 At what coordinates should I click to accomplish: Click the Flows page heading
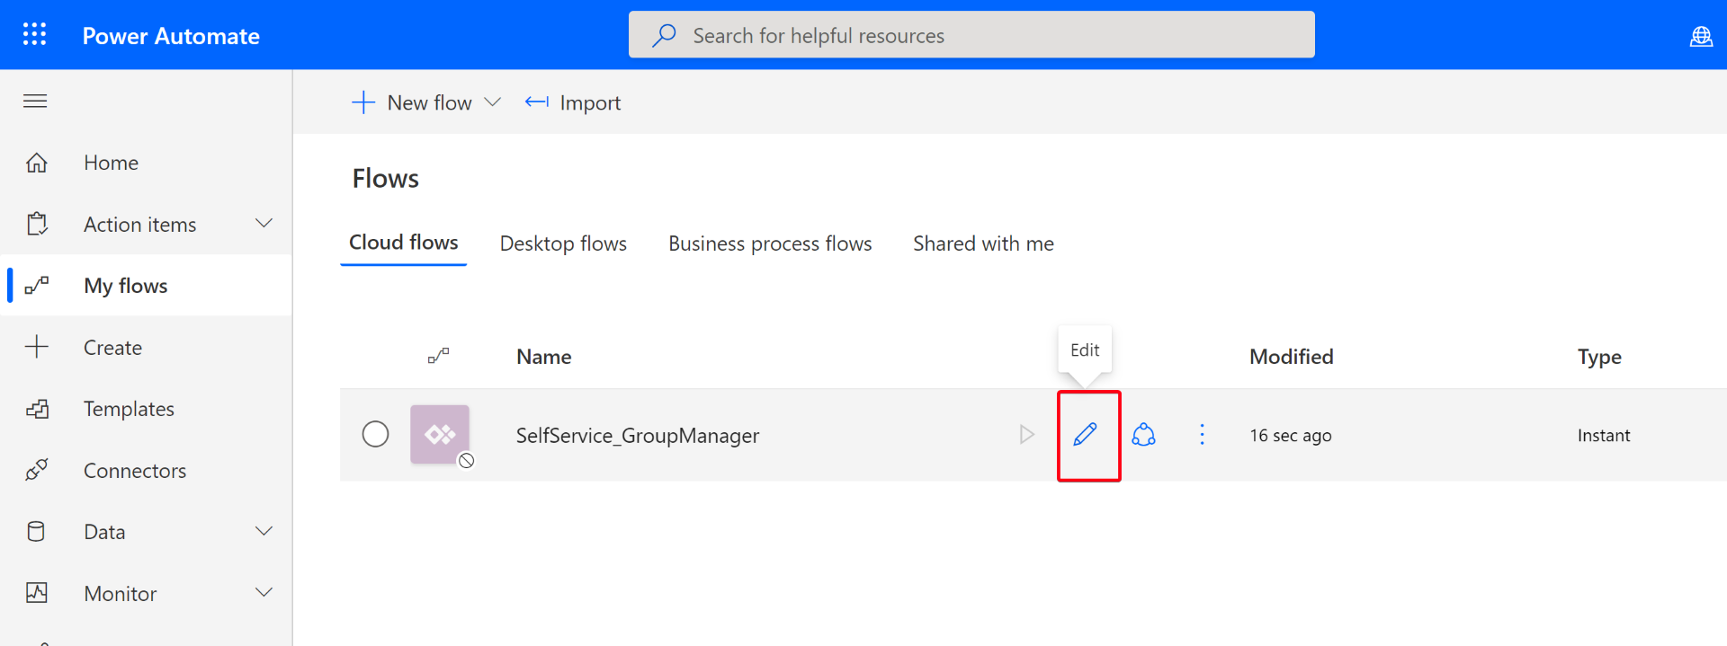click(385, 179)
